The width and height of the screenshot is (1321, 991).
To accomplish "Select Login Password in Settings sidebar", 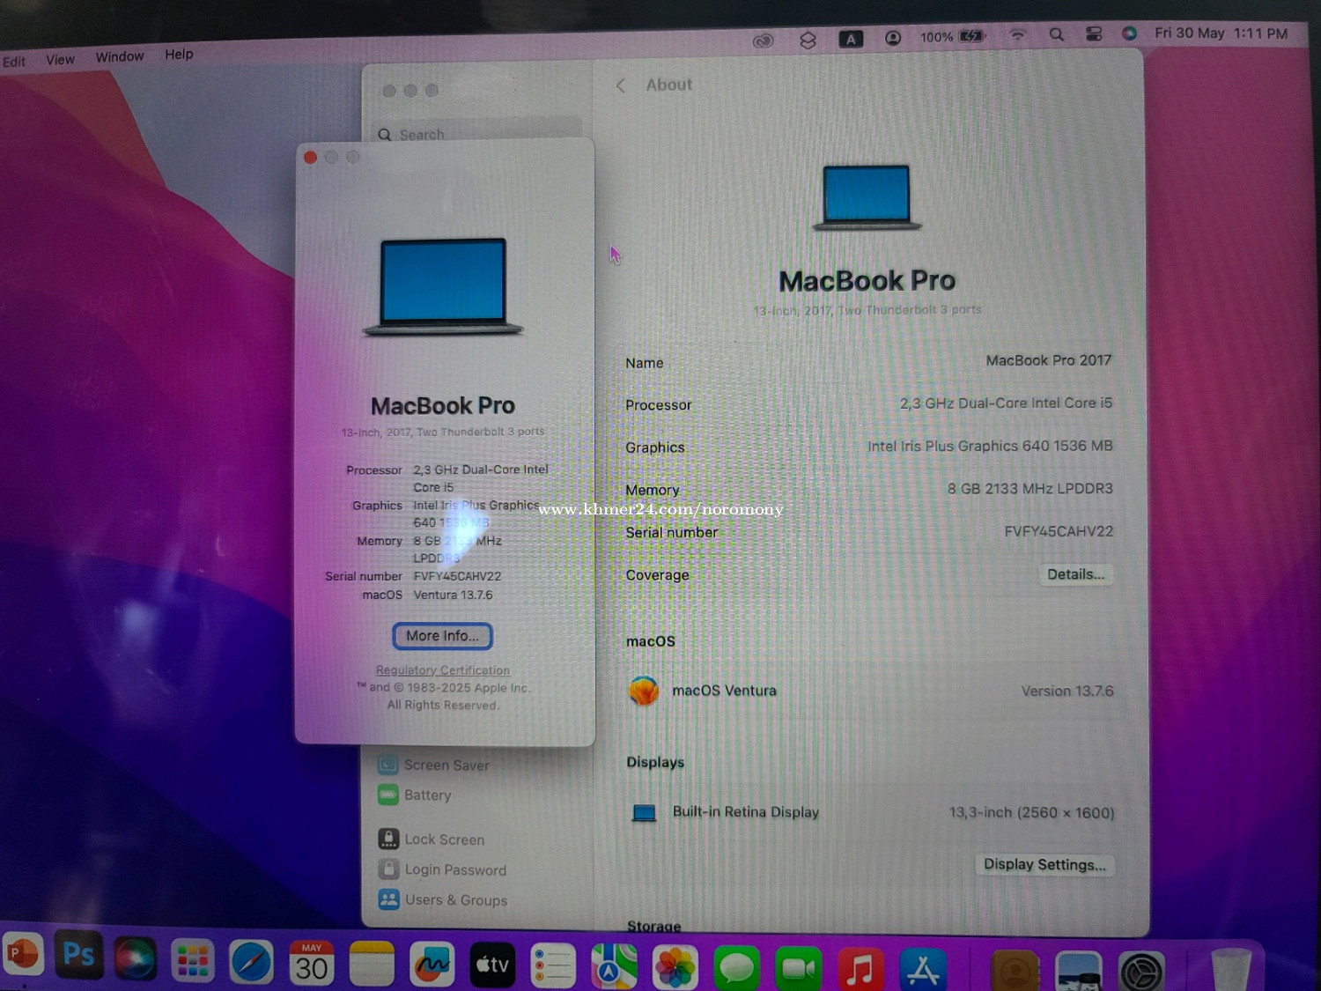I will tap(443, 869).
